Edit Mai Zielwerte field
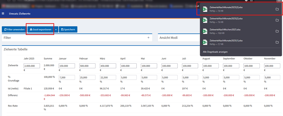Screen dimensions: 283x116 [149, 66]
